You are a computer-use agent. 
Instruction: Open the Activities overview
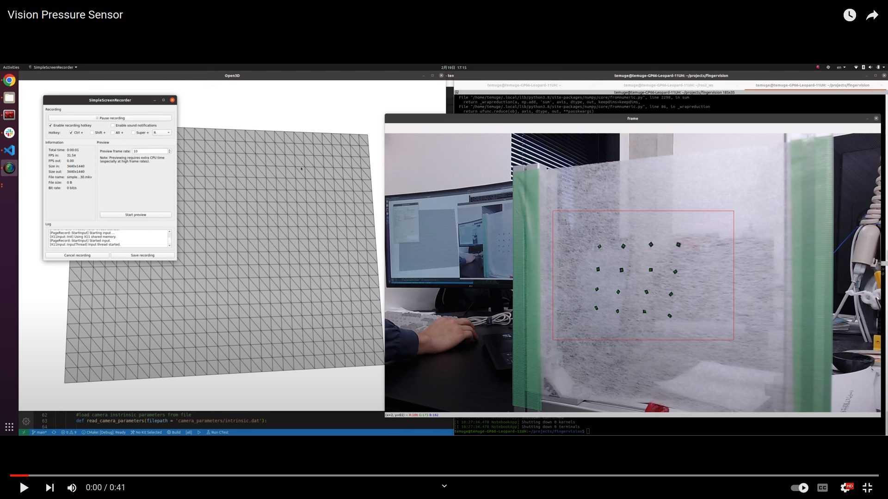pos(11,67)
